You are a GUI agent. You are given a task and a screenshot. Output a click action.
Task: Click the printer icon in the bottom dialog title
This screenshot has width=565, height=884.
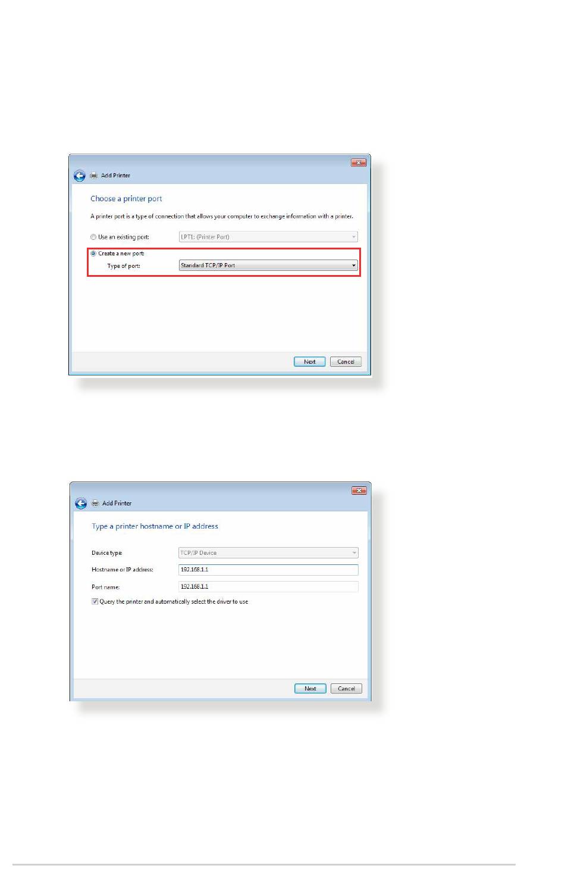95,504
